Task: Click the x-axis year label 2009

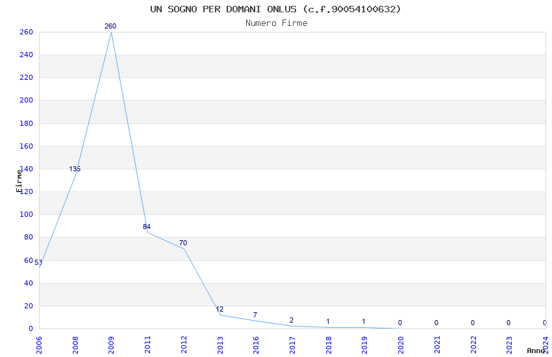Action: point(111,345)
